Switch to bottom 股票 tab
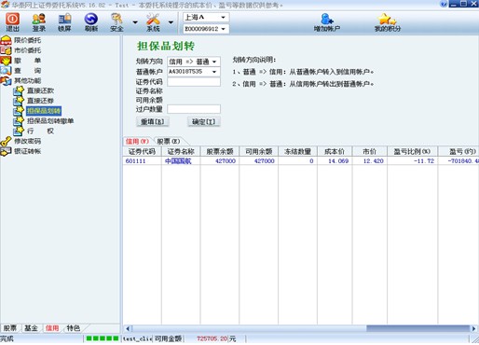Screen dimensions: 479x345 click(x=10, y=328)
